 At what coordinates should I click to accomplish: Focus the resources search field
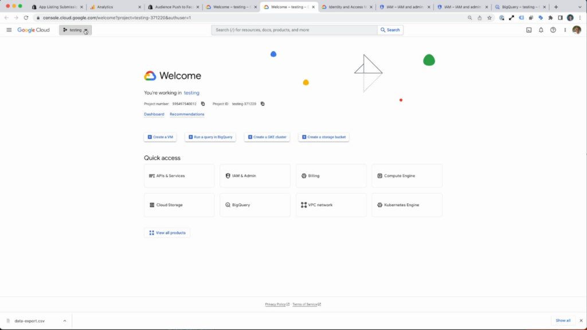click(294, 30)
